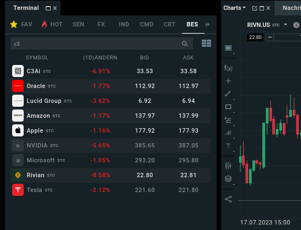This screenshot has width=301, height=230.
Task: Click C3Ai bid price 33.53
Action: tap(145, 71)
